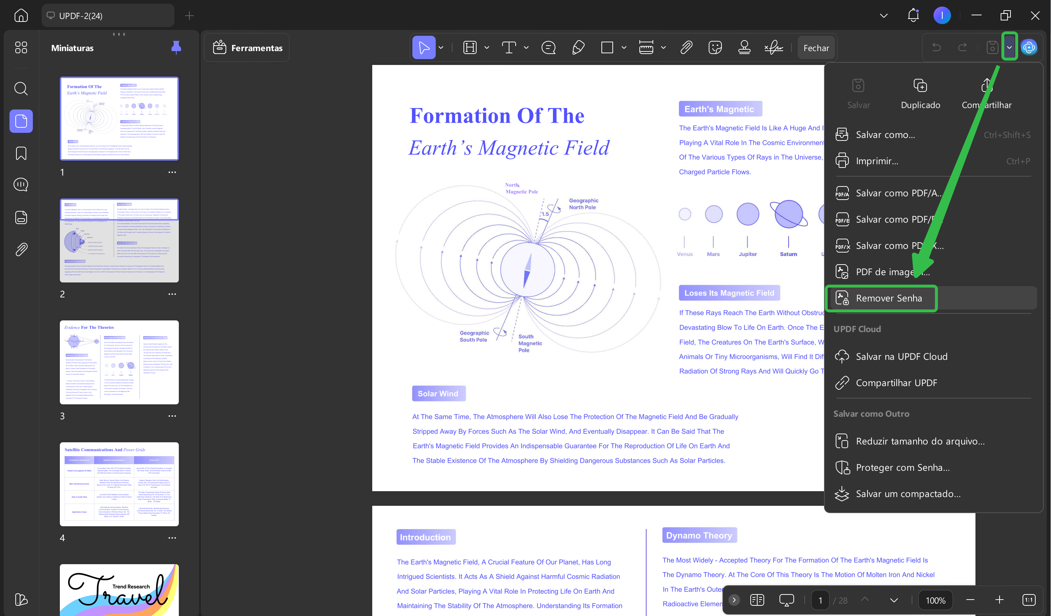Open the zoom level 100% dropdown

click(x=935, y=600)
